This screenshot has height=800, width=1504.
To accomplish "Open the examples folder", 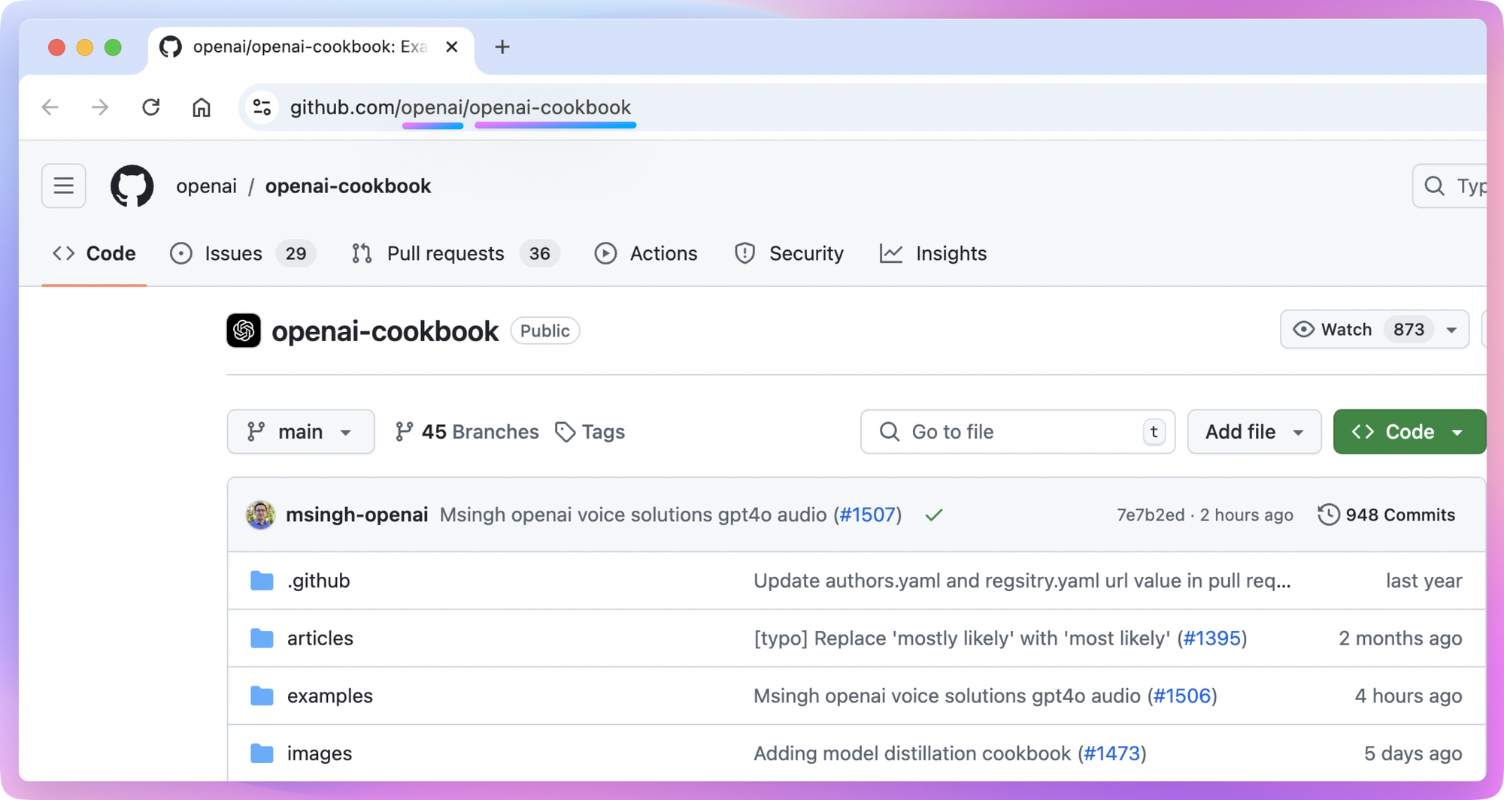I will pyautogui.click(x=330, y=696).
